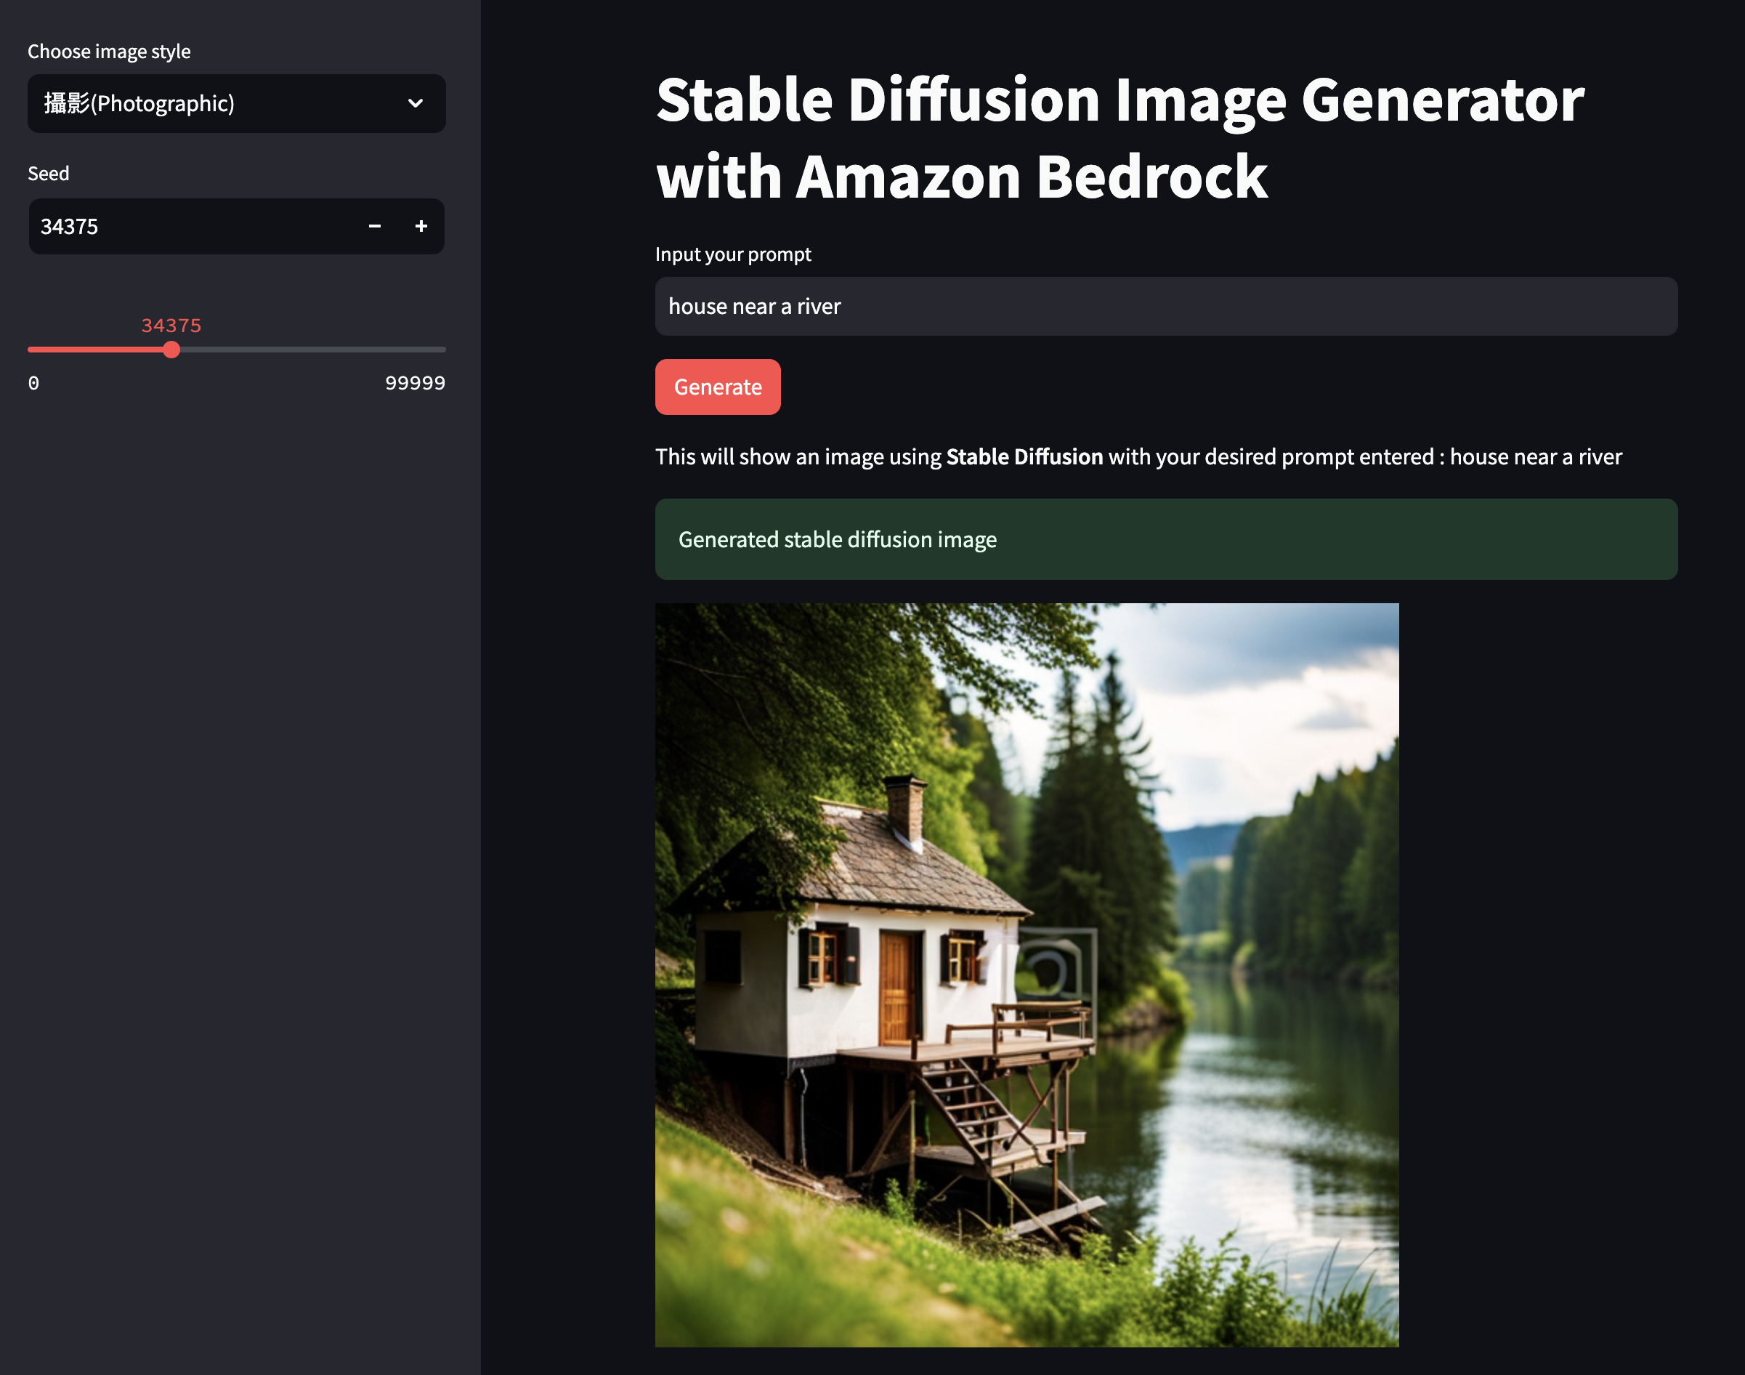Viewport: 1745px width, 1375px height.
Task: Click the green 'Generated stable diffusion image' banner
Action: 1165,539
